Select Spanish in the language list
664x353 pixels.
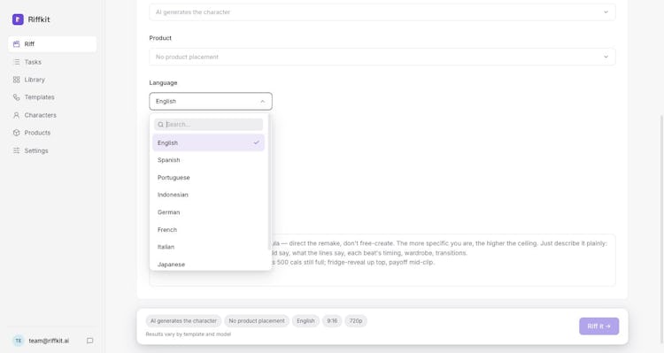click(208, 160)
